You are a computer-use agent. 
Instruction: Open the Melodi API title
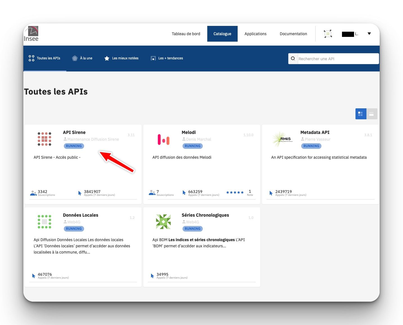(189, 132)
